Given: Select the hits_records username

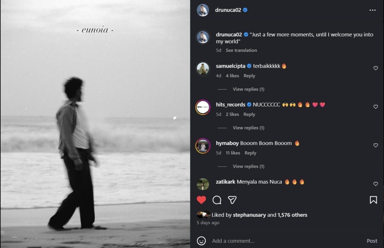Looking at the screenshot, I should [230, 104].
